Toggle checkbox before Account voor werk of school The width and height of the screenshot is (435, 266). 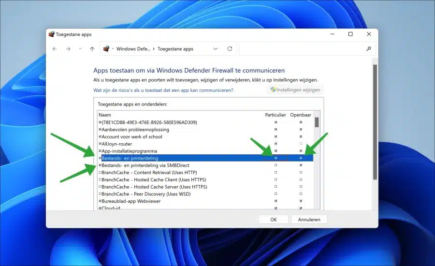click(100, 136)
